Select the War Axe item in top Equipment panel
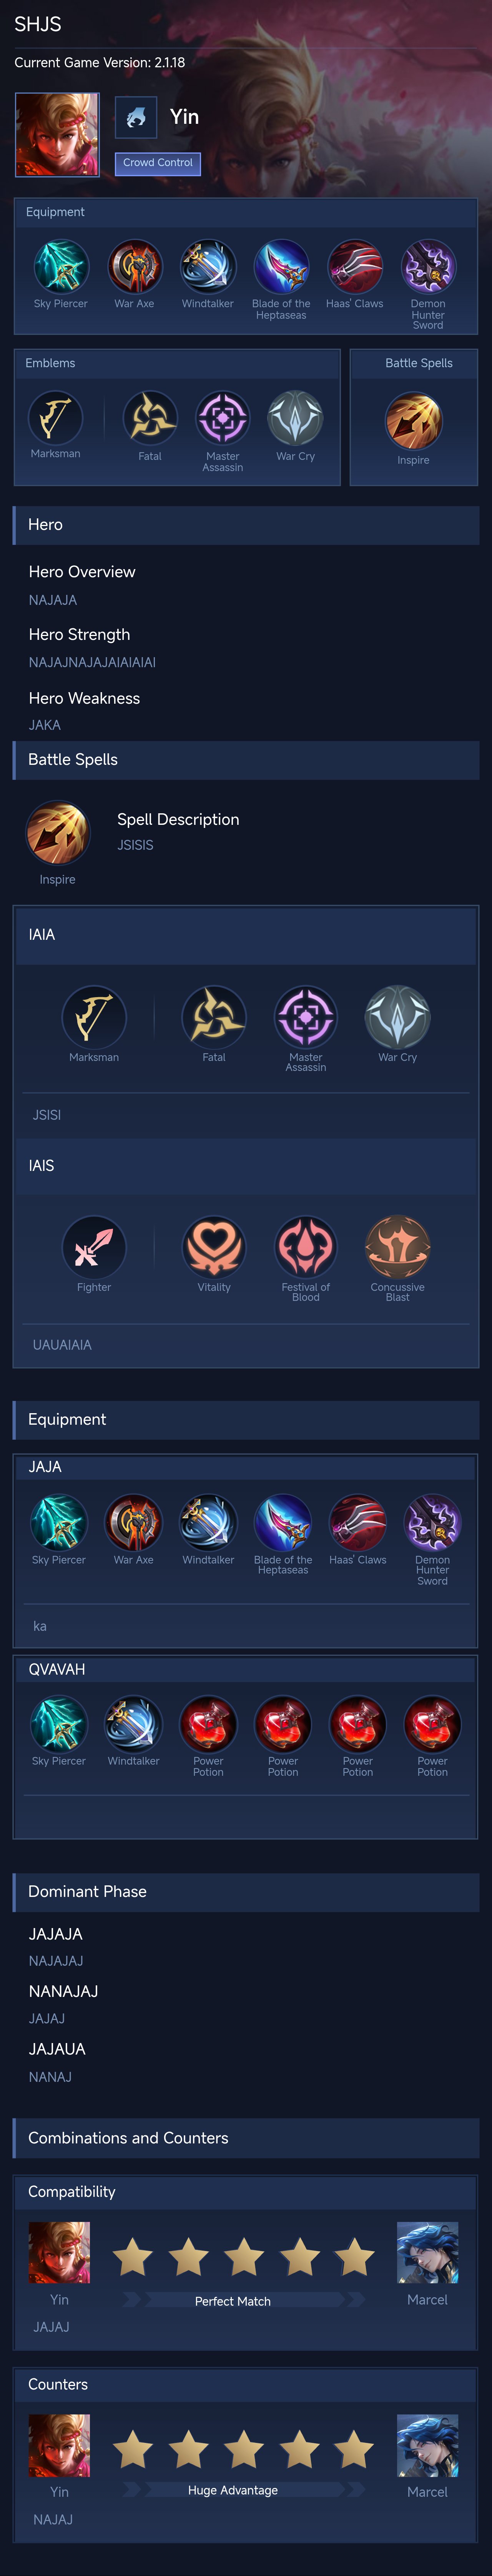Viewport: 492px width, 2576px height. tap(135, 266)
